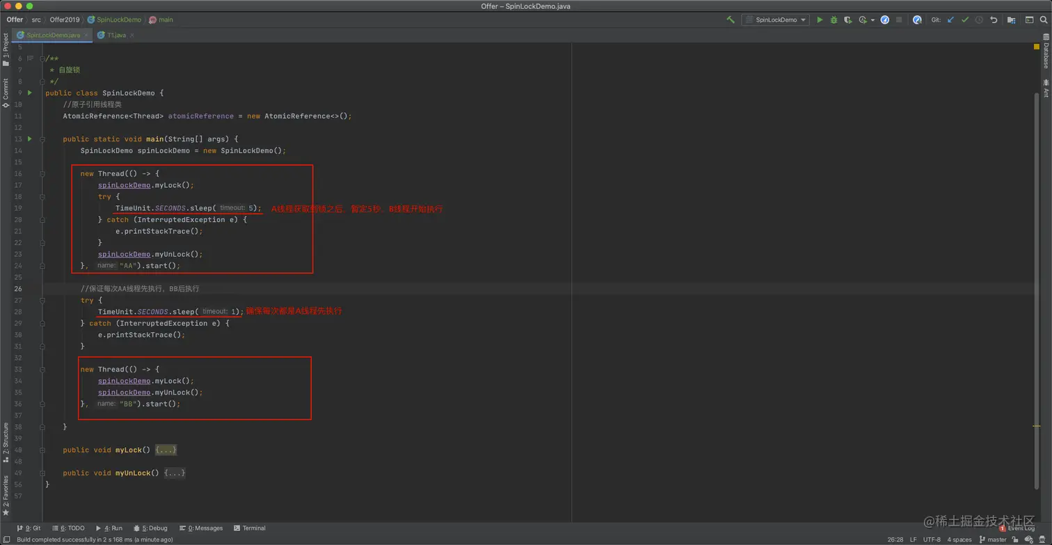Open 0: Messages tool window
Viewport: 1052px width, 545px height.
[201, 528]
